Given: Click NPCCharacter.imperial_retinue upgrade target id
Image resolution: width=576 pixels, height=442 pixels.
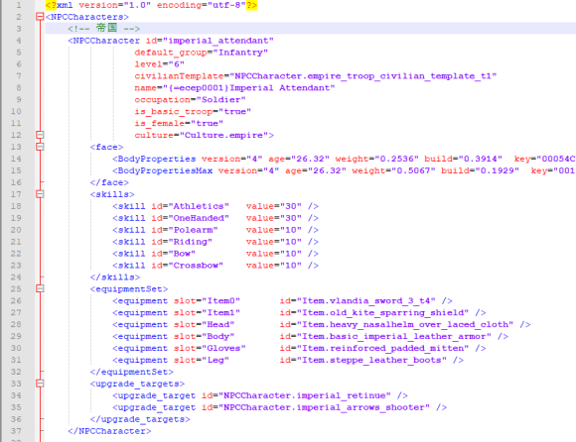Looking at the screenshot, I should click(x=305, y=395).
